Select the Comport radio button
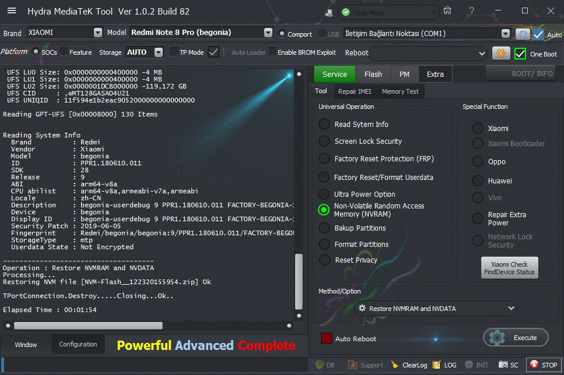Screen dimensions: 564x375 [x=282, y=34]
